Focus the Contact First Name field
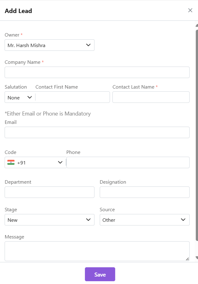This screenshot has height=284, width=198. point(73,97)
